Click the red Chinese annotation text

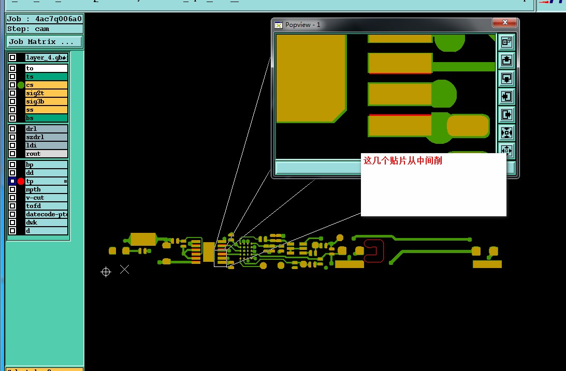click(402, 160)
